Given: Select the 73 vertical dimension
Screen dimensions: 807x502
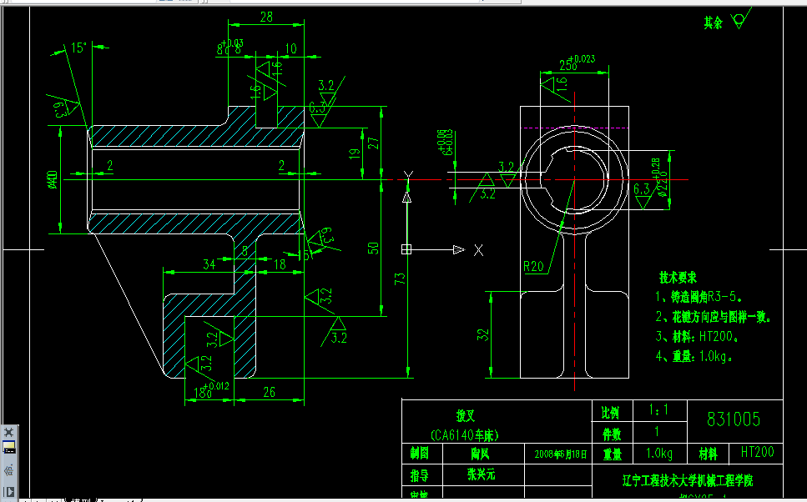Looking at the screenshot, I should click(400, 279).
